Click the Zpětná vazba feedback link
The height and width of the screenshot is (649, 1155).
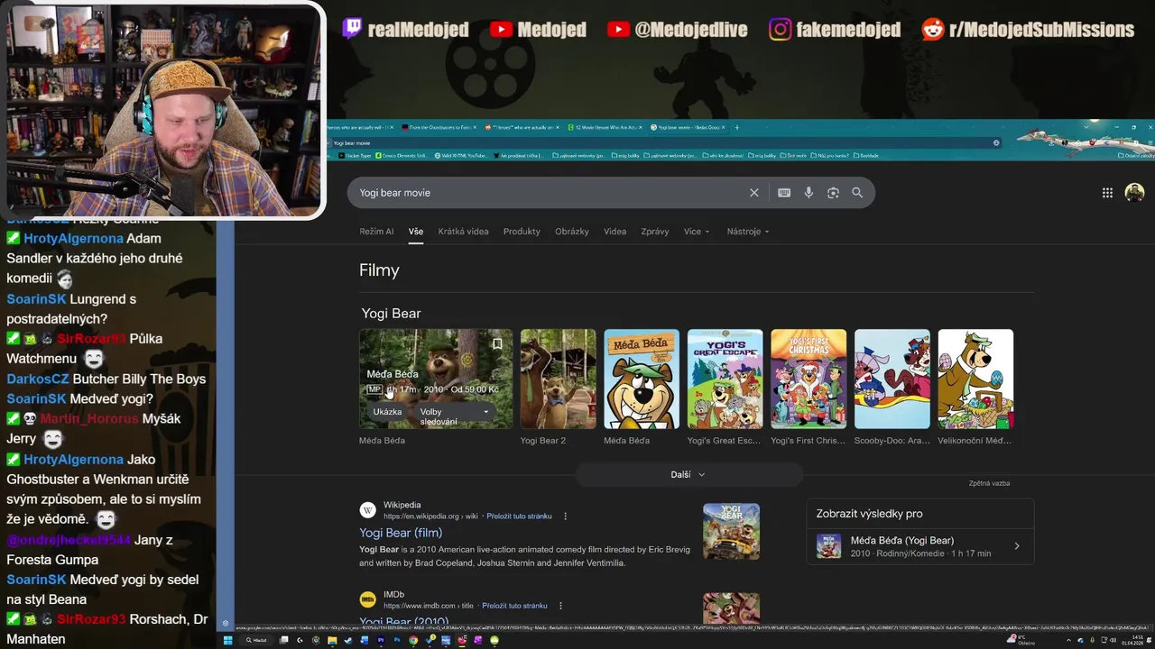[989, 483]
